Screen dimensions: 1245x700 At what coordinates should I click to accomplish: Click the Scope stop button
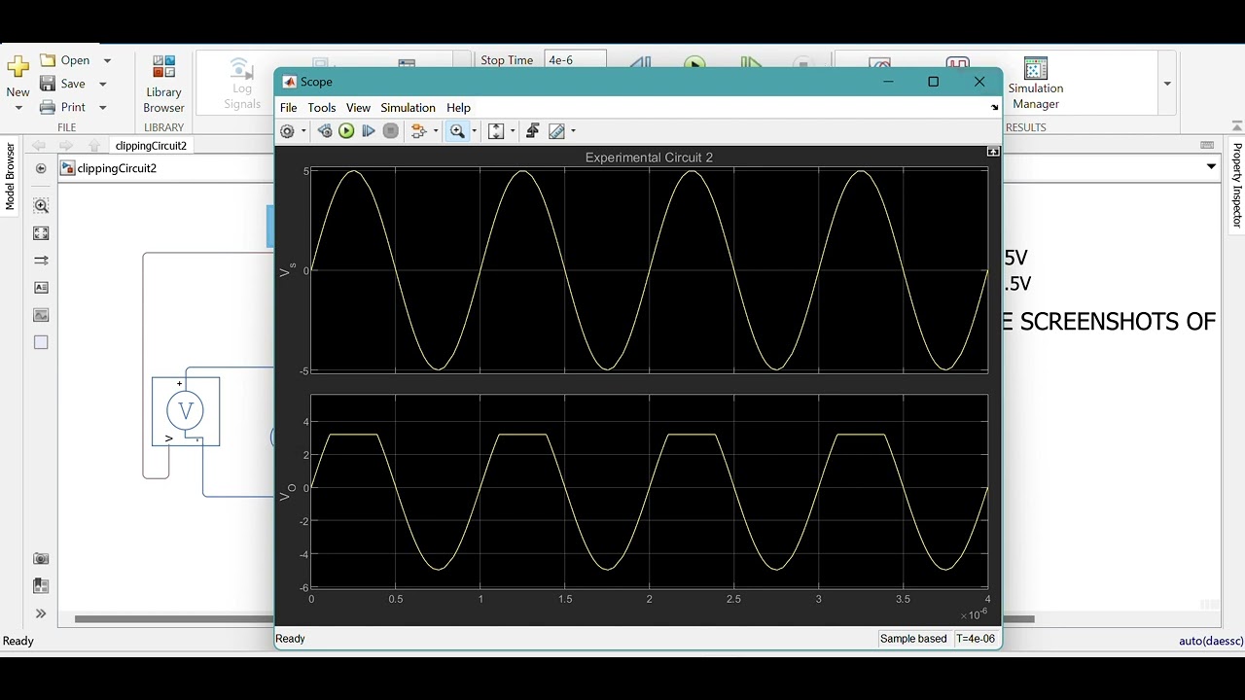click(391, 131)
